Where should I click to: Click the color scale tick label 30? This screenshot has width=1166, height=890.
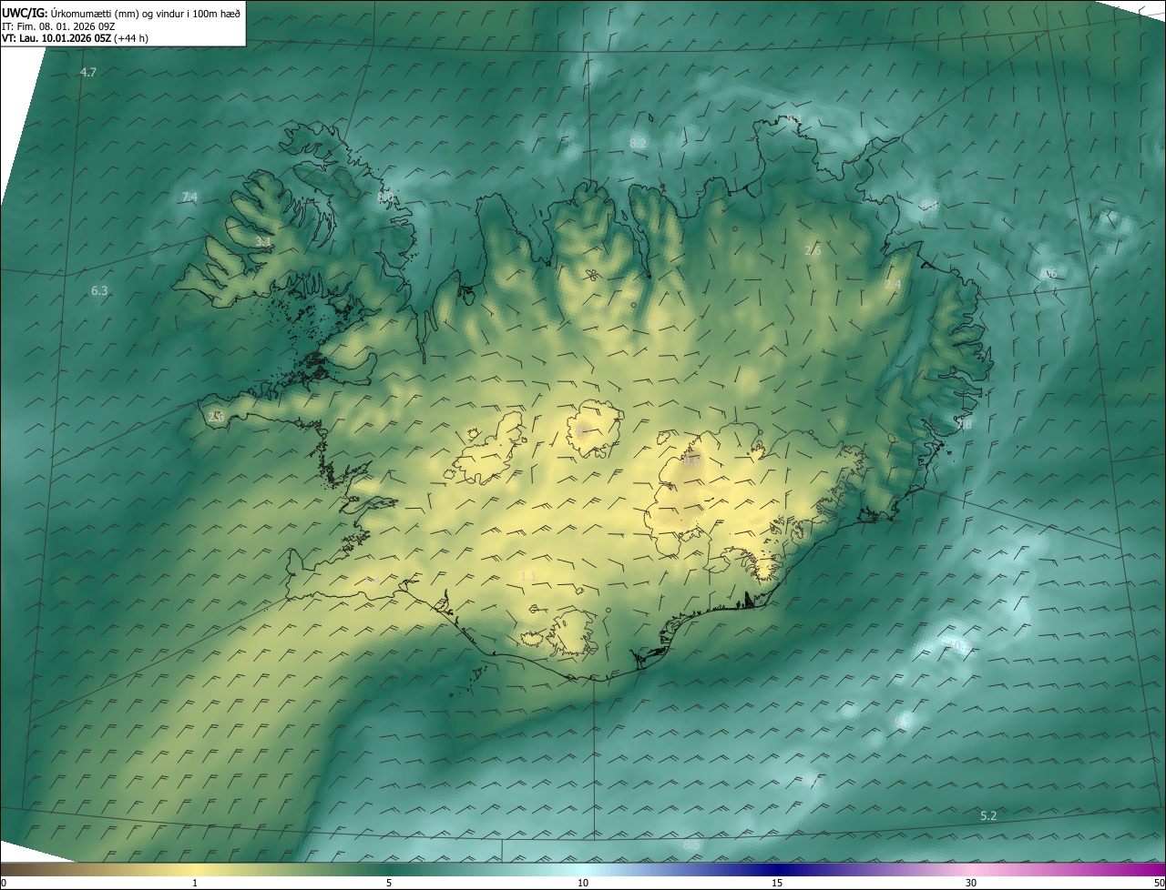971,883
